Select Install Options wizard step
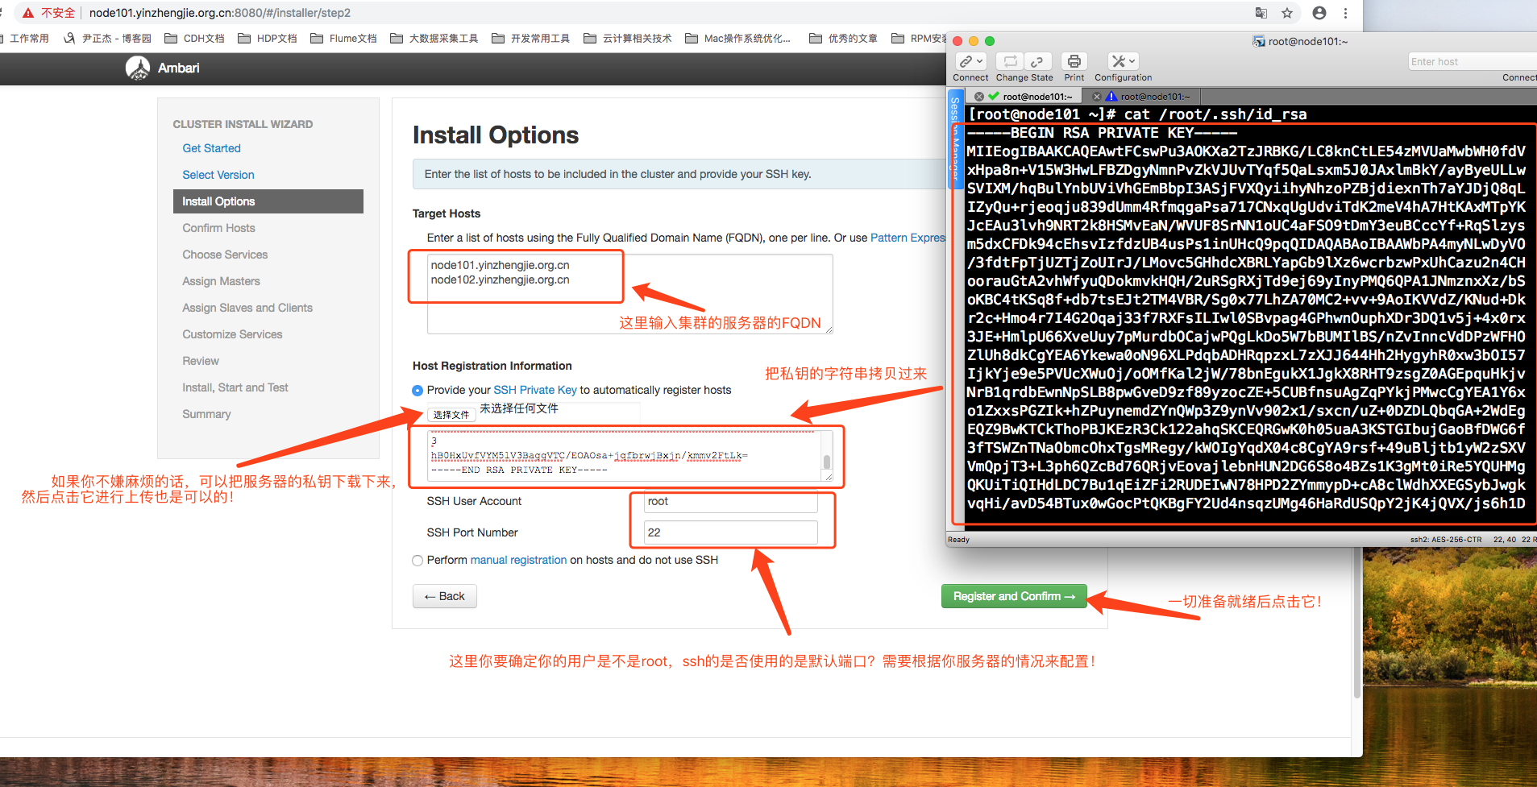 tap(268, 201)
